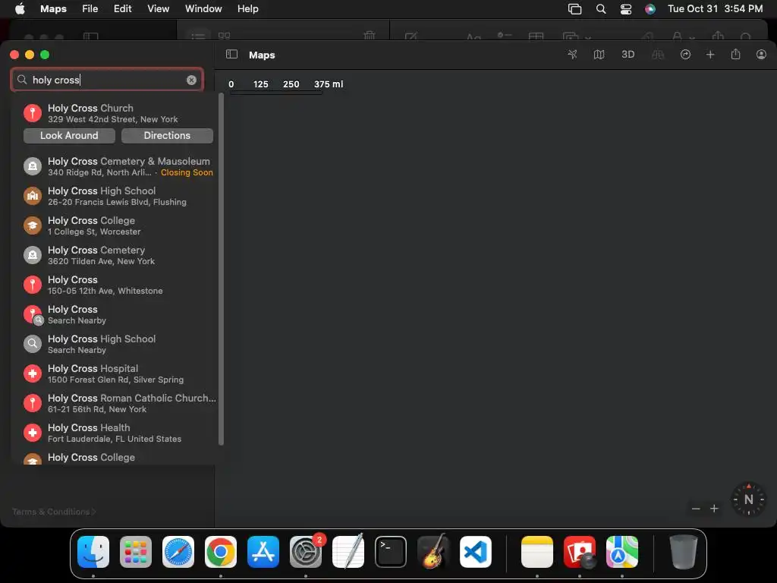Open the Help menu

(248, 9)
